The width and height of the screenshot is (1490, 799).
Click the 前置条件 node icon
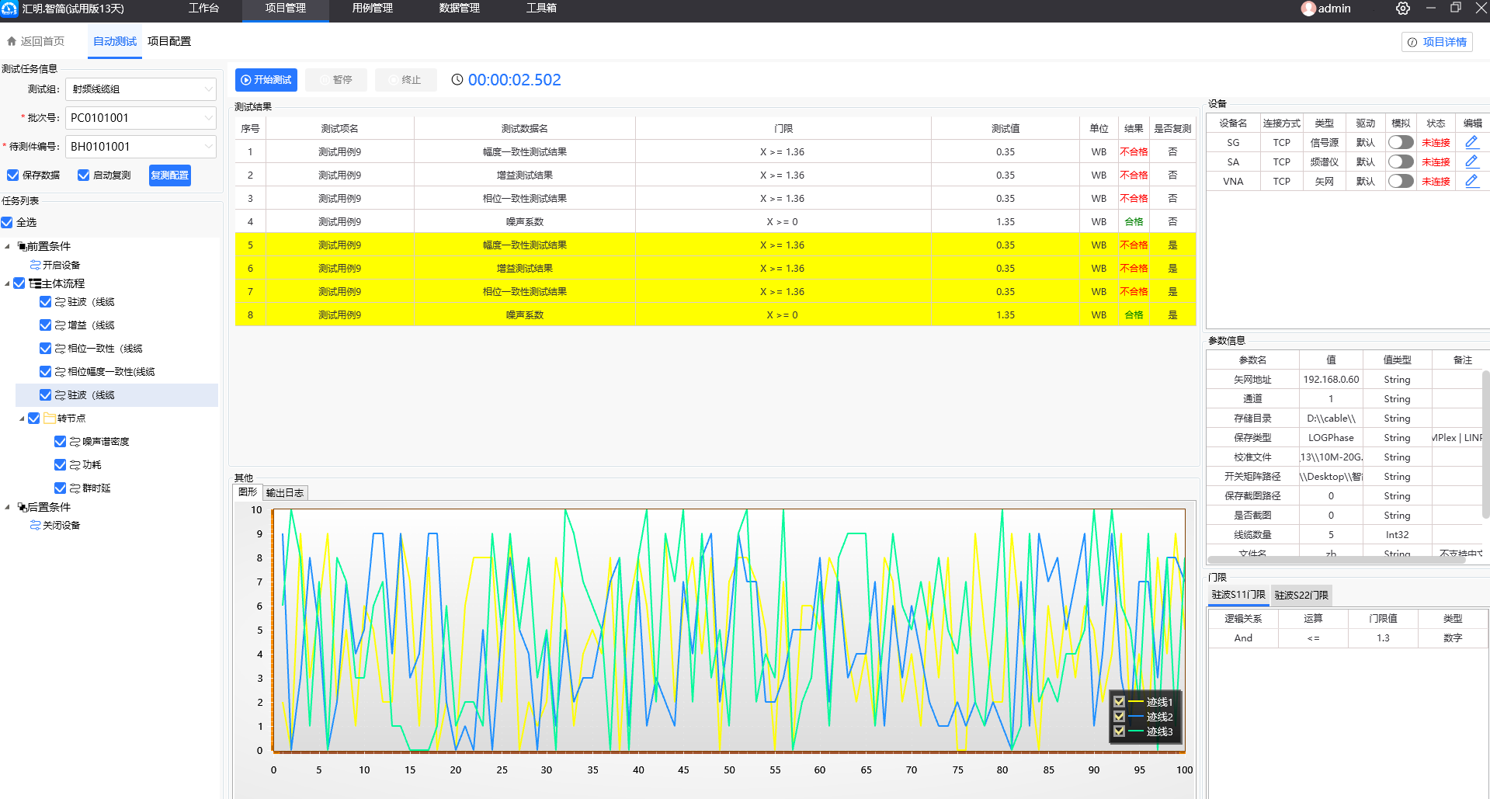click(x=22, y=246)
